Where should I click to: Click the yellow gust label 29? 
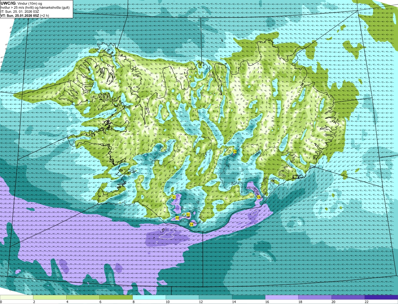click(x=259, y=197)
